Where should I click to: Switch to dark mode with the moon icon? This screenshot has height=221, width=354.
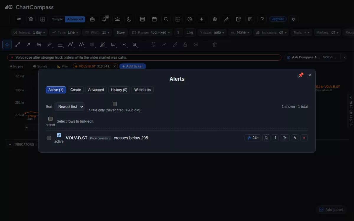click(x=129, y=19)
